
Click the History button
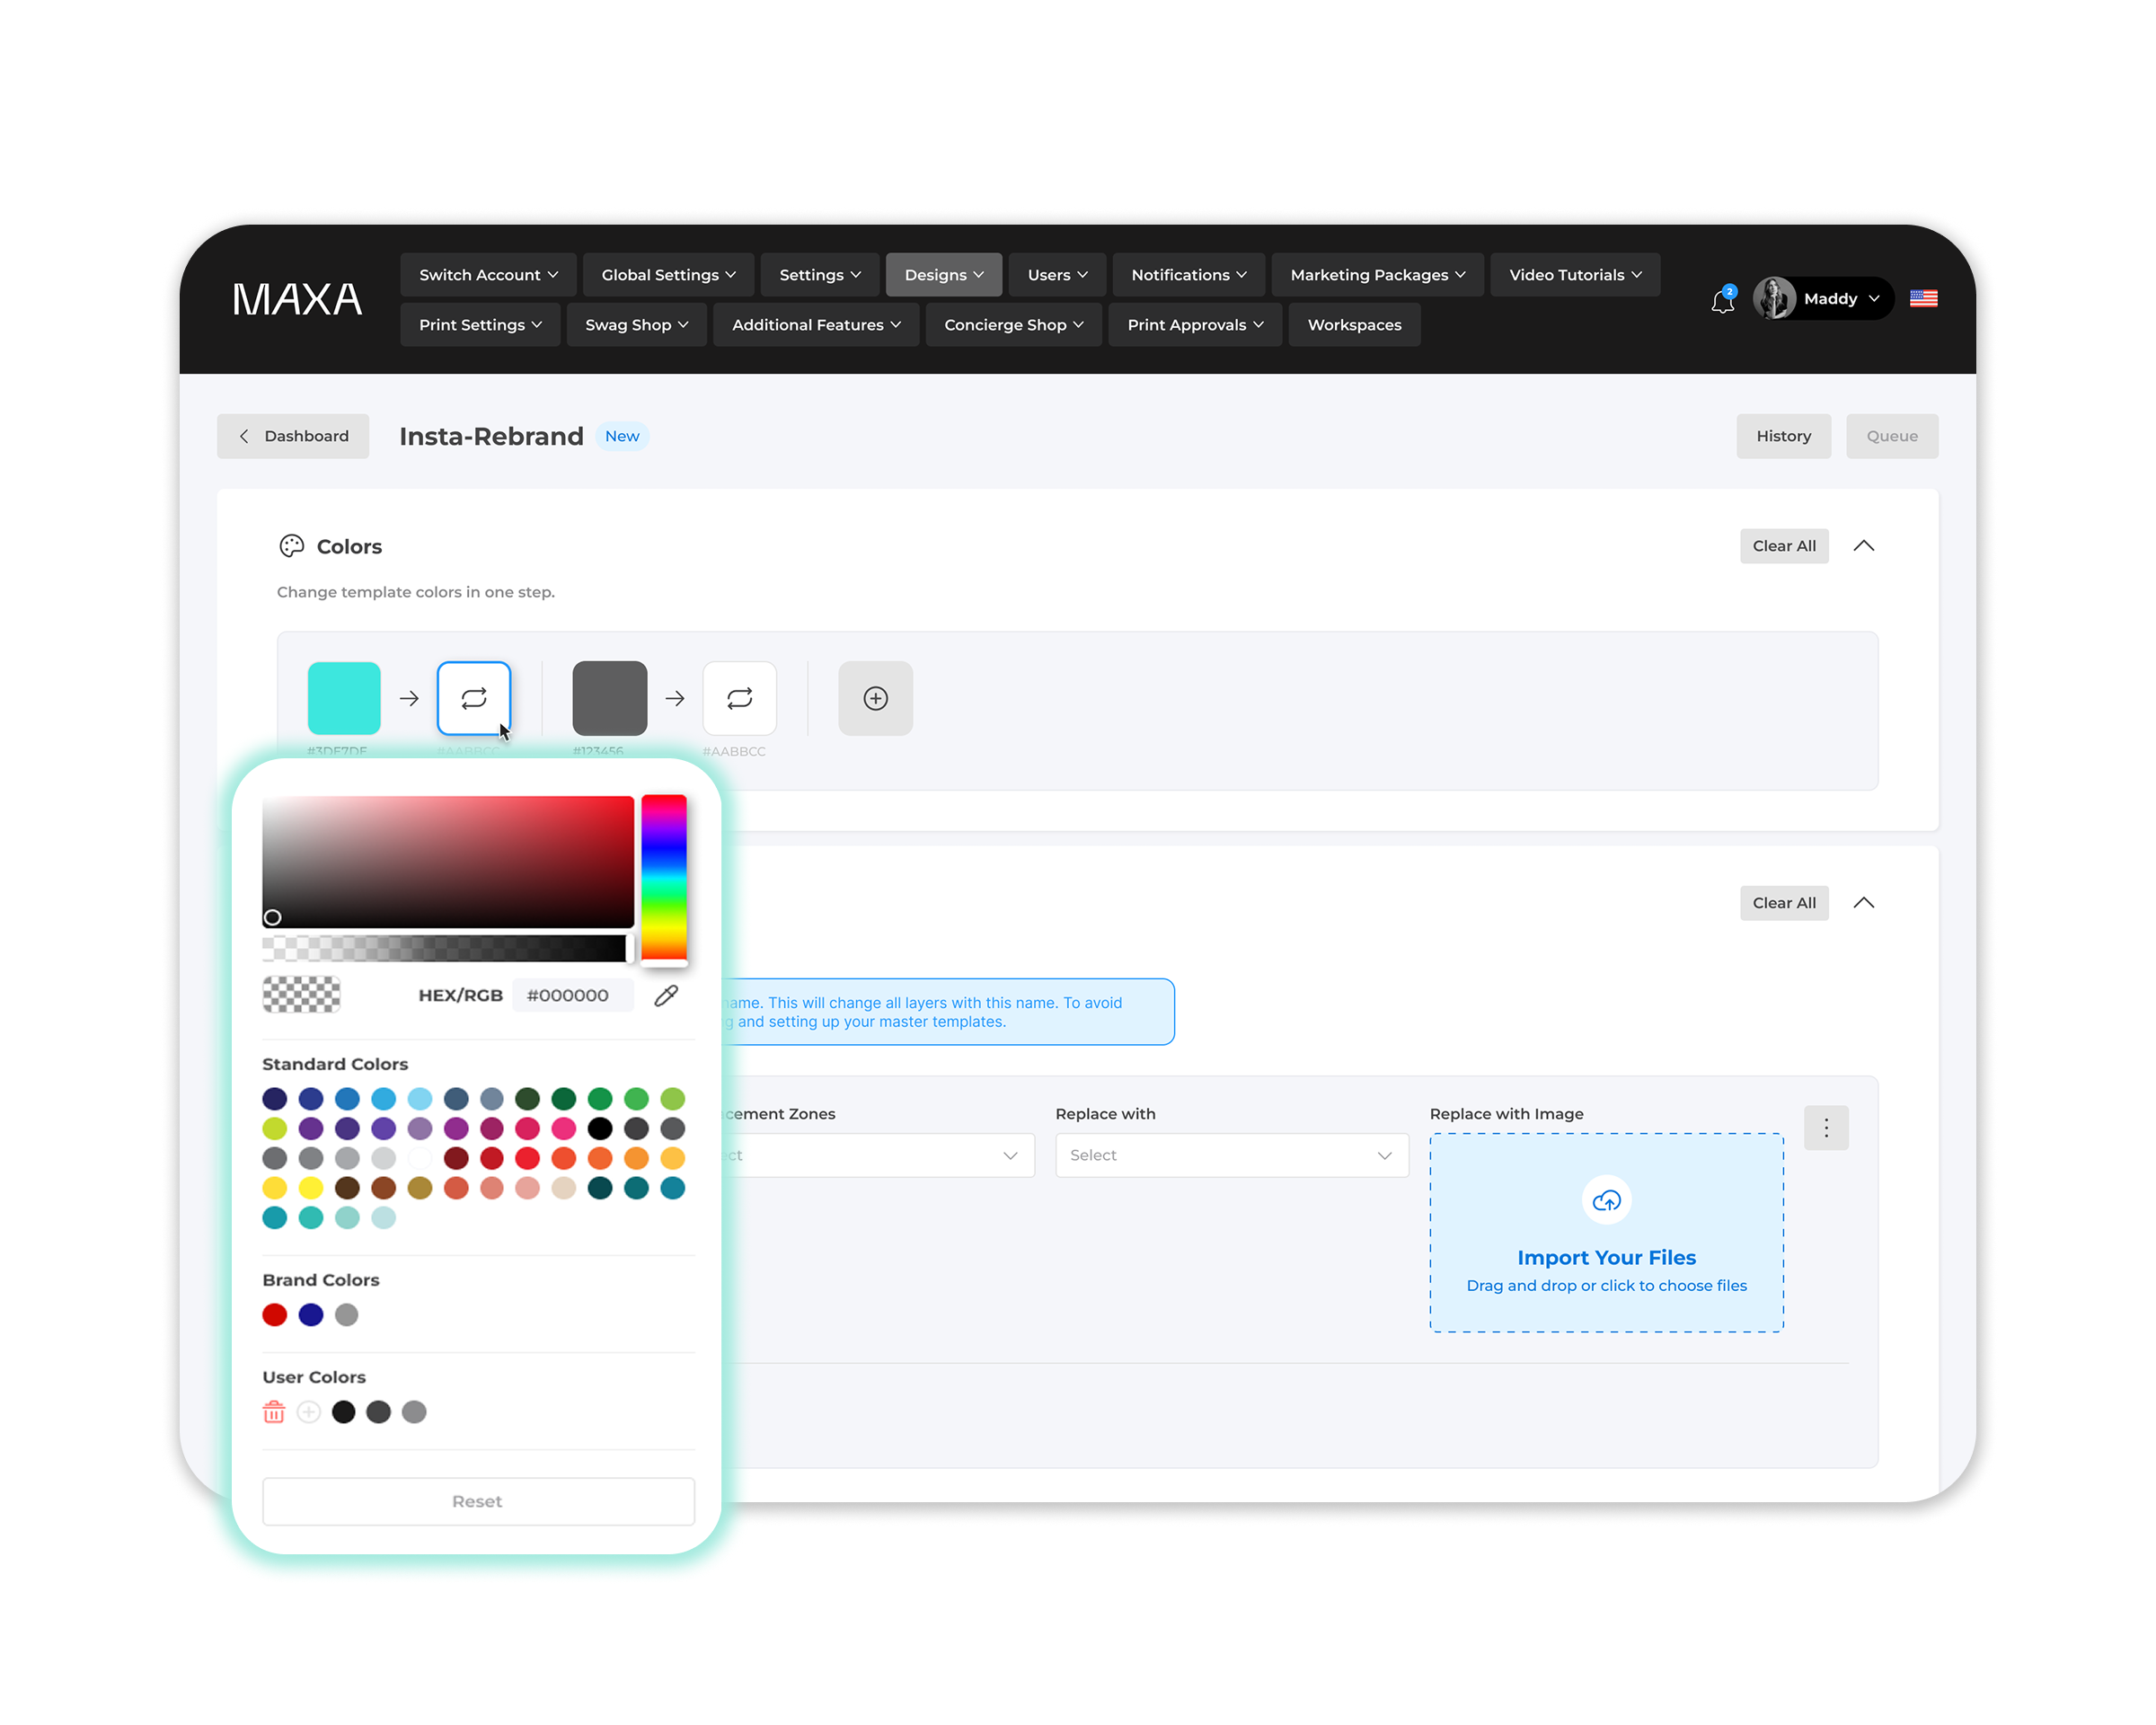click(x=1782, y=436)
